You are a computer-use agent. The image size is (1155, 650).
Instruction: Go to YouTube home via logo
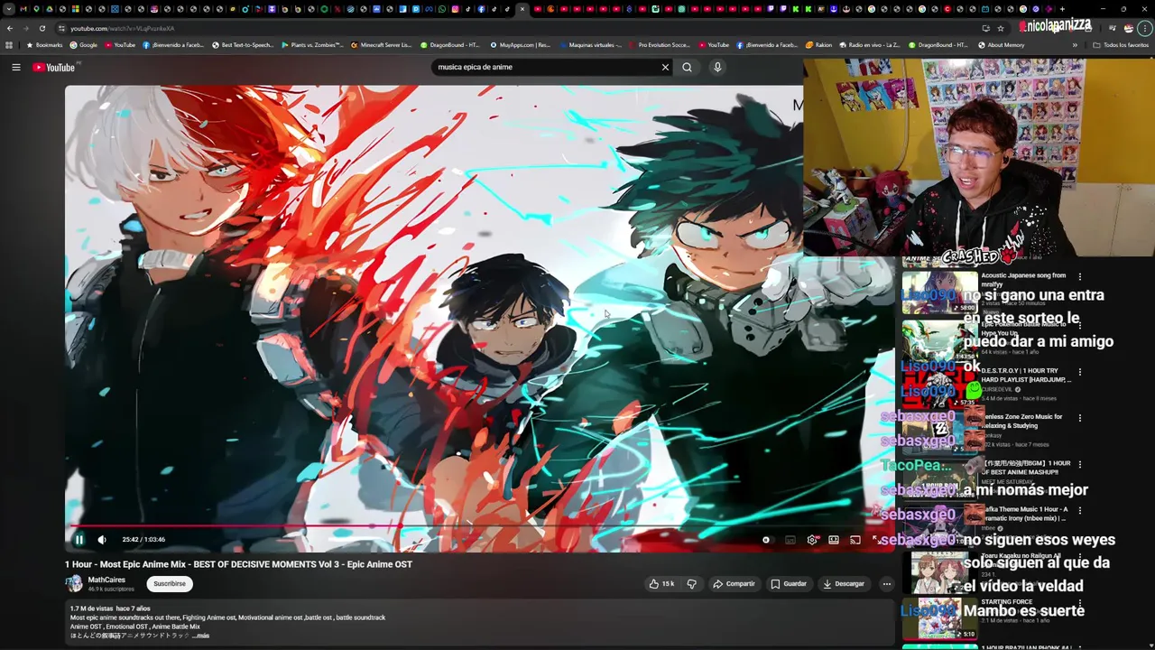pos(55,67)
